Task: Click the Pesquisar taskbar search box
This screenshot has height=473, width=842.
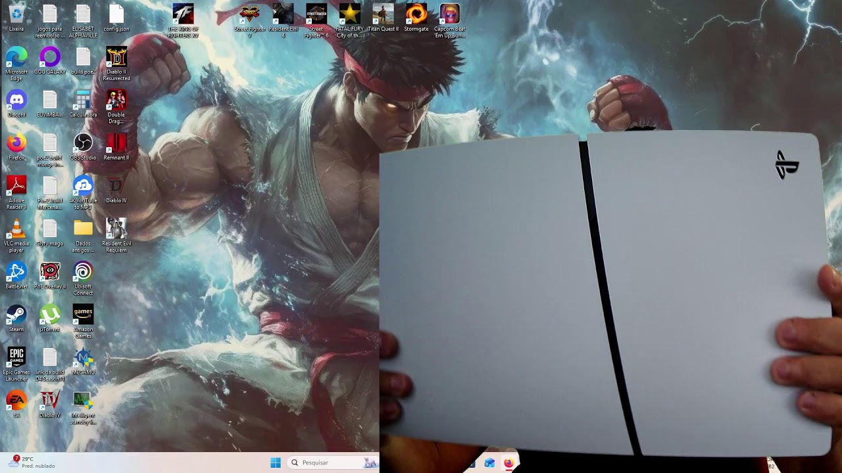Action: (334, 462)
